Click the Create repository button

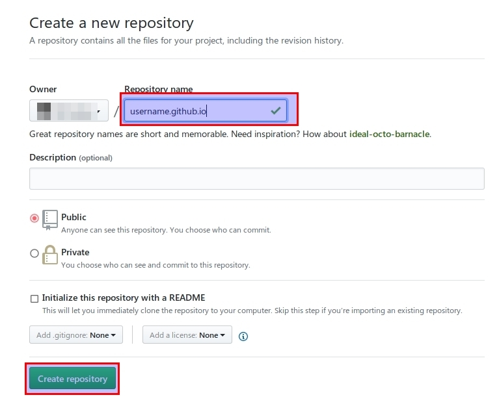point(72,379)
